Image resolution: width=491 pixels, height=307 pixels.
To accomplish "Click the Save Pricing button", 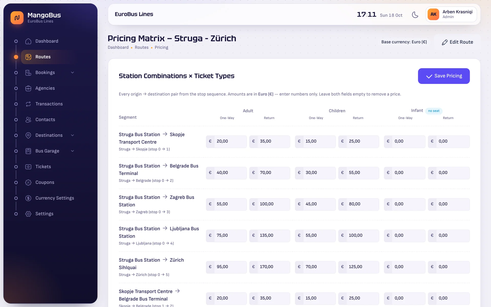I will (444, 76).
